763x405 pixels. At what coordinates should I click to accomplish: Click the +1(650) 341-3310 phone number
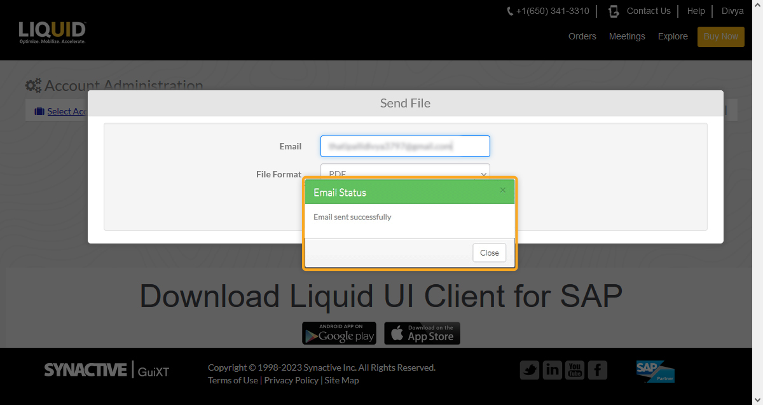[553, 11]
